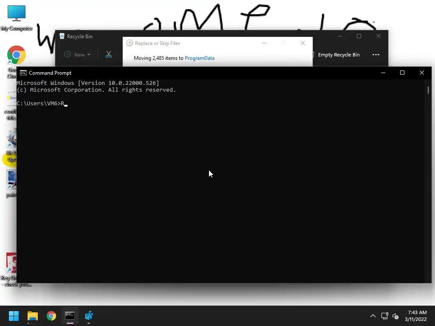Click the 'Microsoft Windows [Version 10.0.22000.526]' text
Screen dimensions: 435x326
pos(88,83)
